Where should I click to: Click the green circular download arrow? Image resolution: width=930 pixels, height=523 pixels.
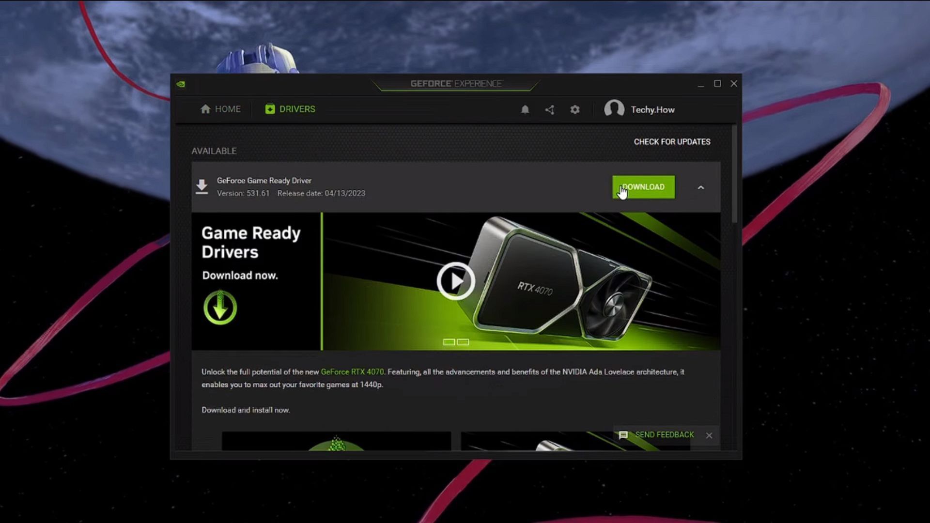[220, 308]
